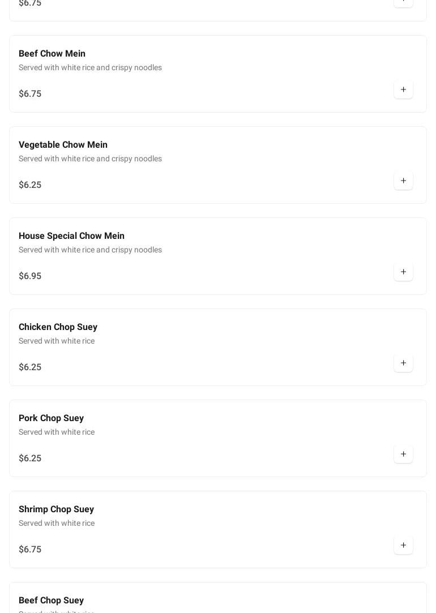The image size is (436, 613).
Task: View the Chicken Chop Suey item name
Action: [x=58, y=327]
